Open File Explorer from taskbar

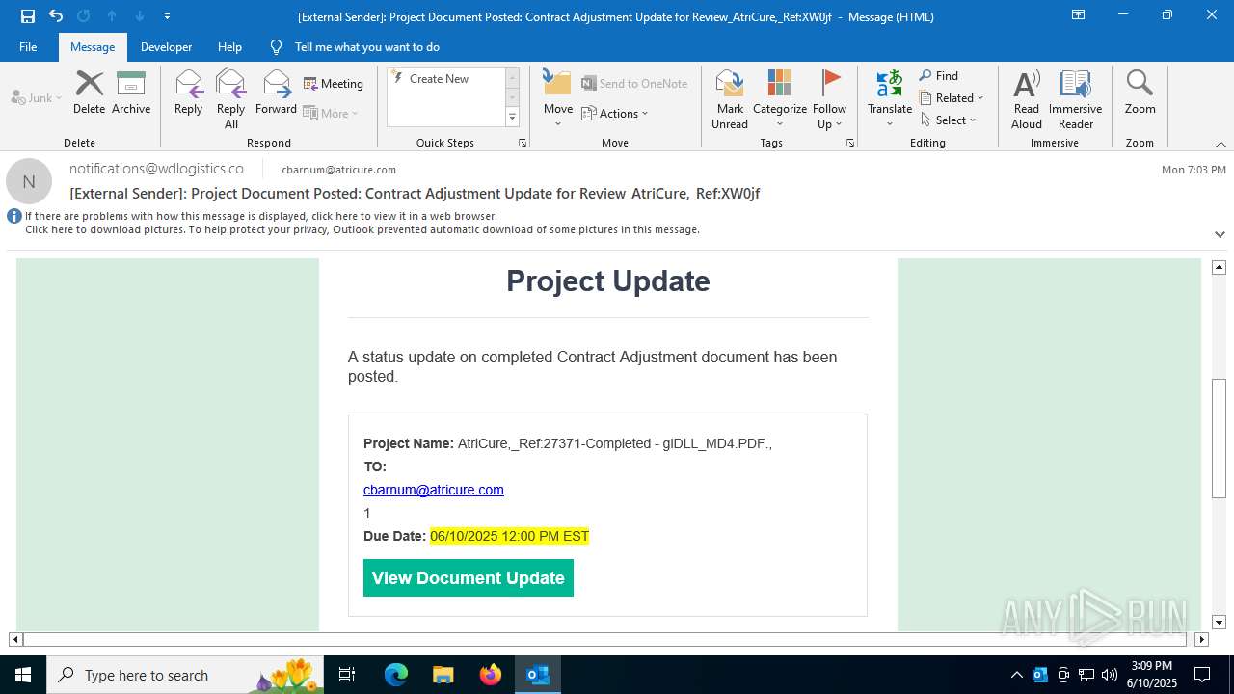pyautogui.click(x=443, y=675)
